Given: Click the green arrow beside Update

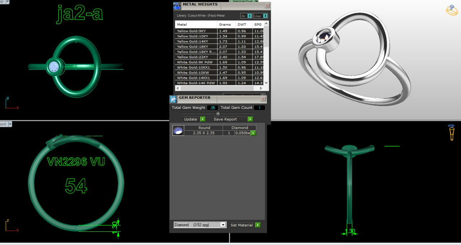Looking at the screenshot, I should 202,119.
